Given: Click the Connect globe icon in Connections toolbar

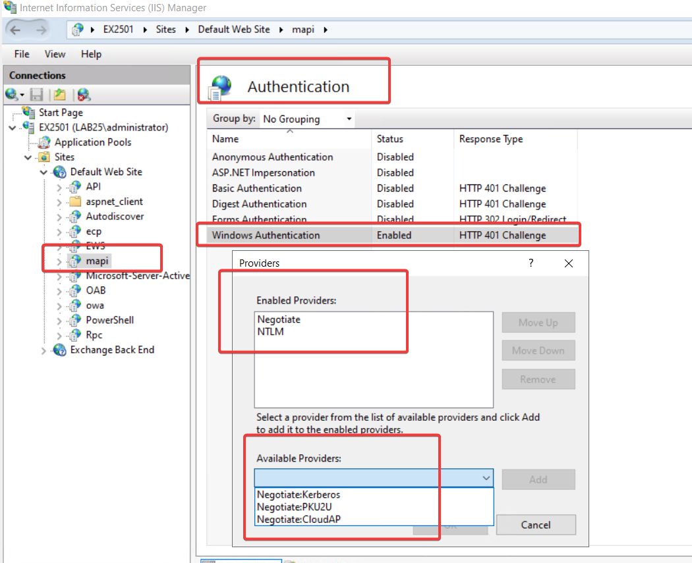Looking at the screenshot, I should click(11, 94).
